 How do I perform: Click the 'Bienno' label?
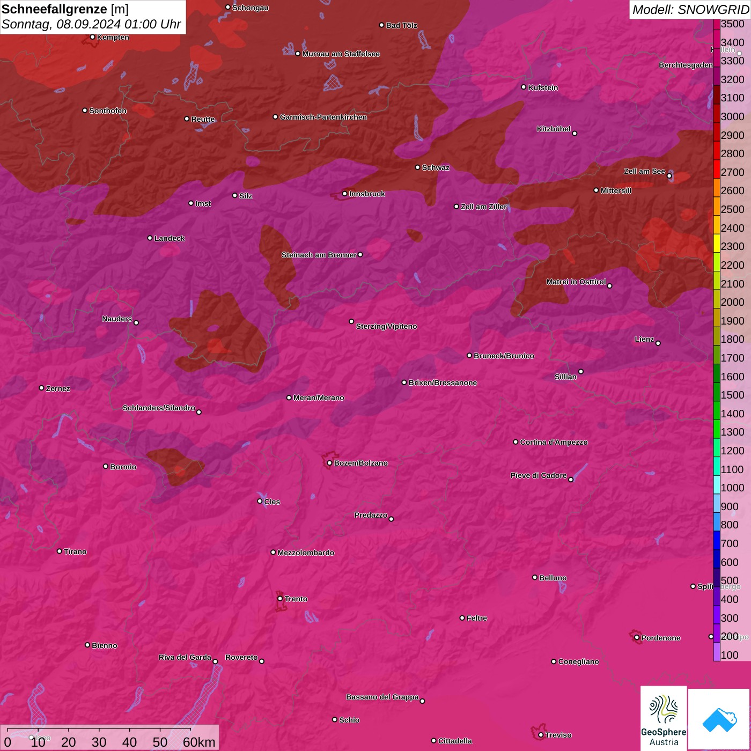tap(105, 645)
